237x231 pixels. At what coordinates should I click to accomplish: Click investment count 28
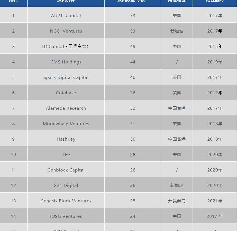pyautogui.click(x=132, y=154)
